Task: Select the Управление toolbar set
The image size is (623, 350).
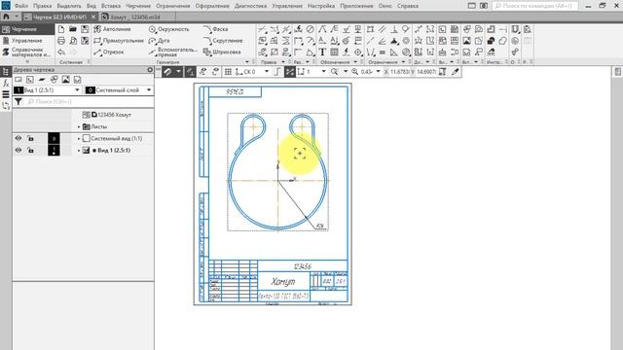Action: pyautogui.click(x=27, y=41)
